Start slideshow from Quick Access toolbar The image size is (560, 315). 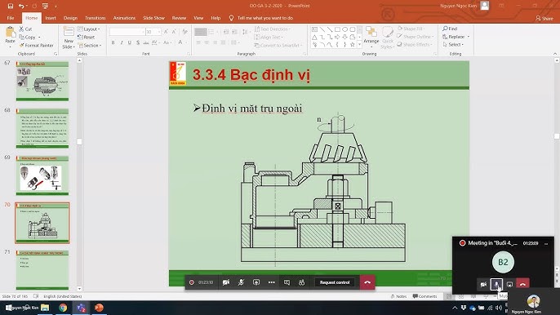(45, 6)
